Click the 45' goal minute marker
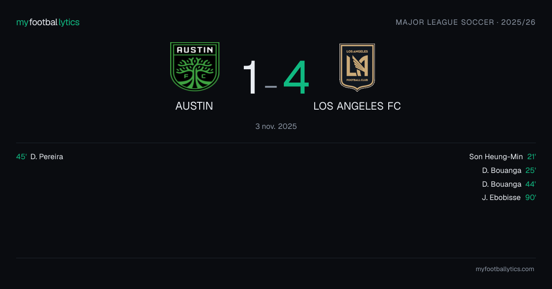Screen dimensions: 552x289 click(22, 157)
